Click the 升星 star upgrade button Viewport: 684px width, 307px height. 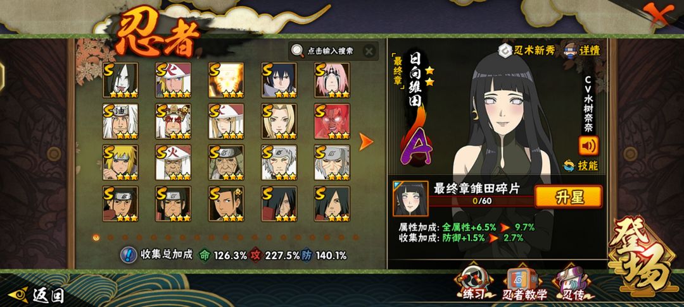coord(568,196)
